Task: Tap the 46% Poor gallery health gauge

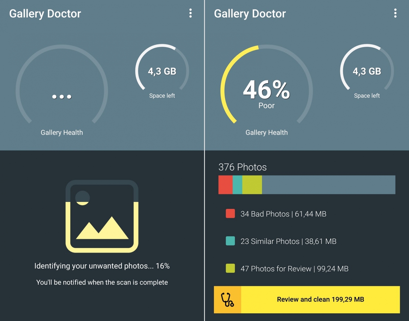Action: tap(266, 91)
